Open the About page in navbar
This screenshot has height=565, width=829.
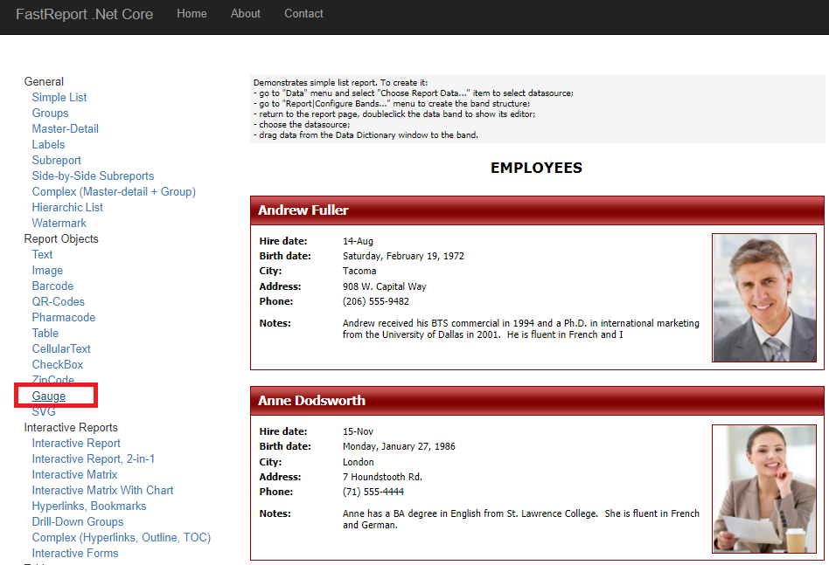(246, 14)
